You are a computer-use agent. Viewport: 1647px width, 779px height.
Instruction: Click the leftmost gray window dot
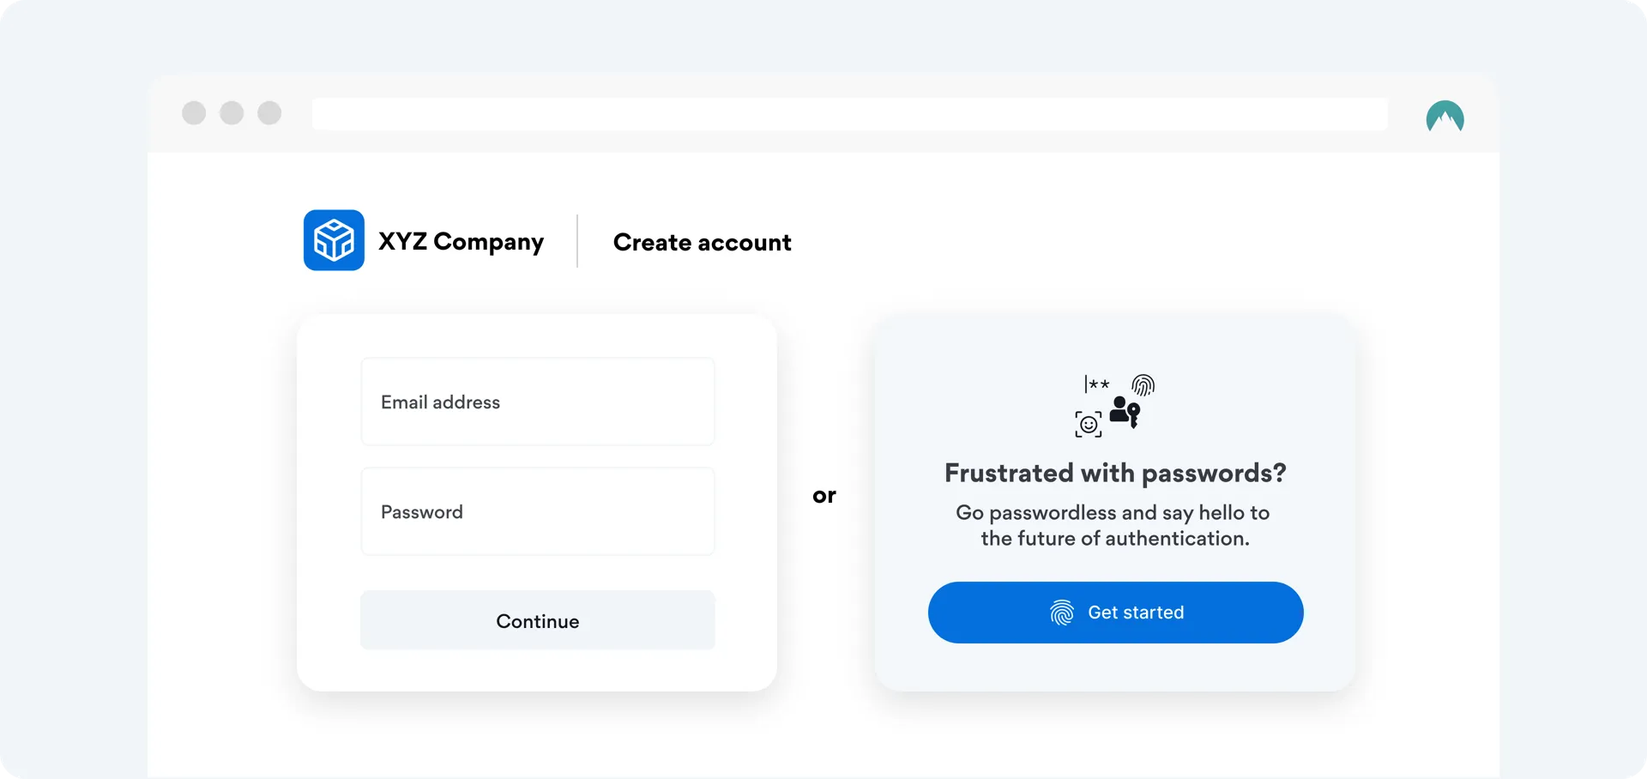[194, 113]
